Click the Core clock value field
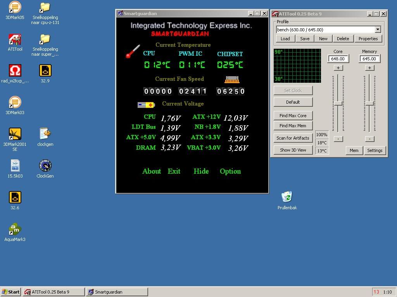The width and height of the screenshot is (397, 297). click(x=338, y=59)
